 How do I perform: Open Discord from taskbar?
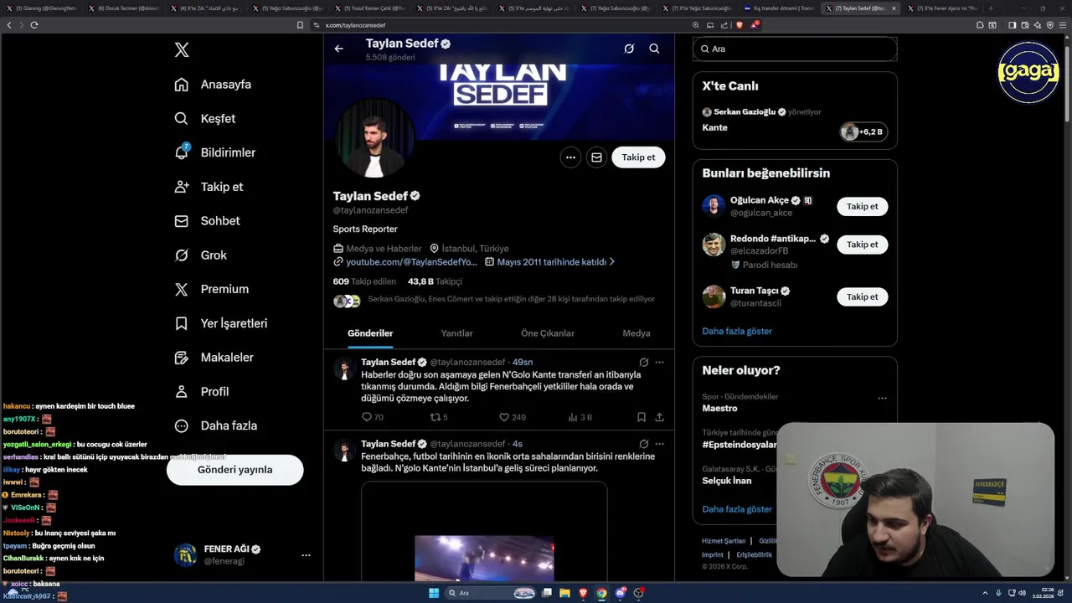(621, 593)
